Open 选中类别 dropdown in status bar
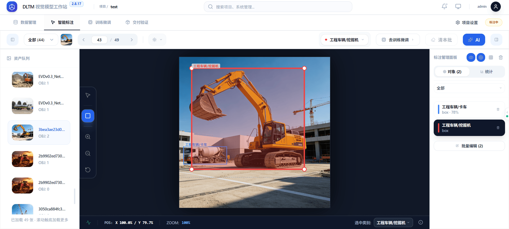The width and height of the screenshot is (509, 229). (393, 223)
